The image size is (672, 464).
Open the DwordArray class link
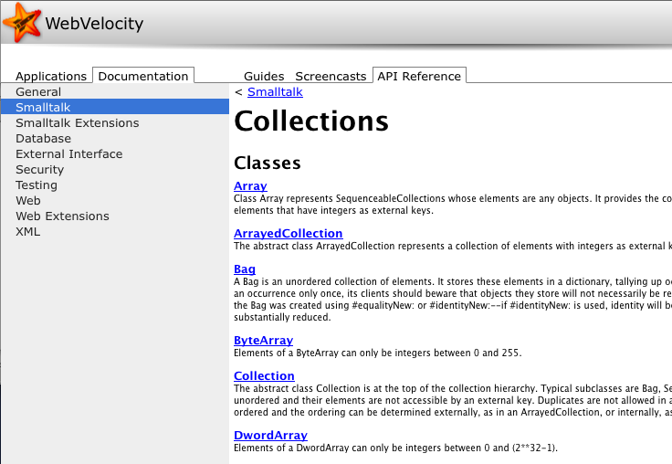[x=270, y=435]
